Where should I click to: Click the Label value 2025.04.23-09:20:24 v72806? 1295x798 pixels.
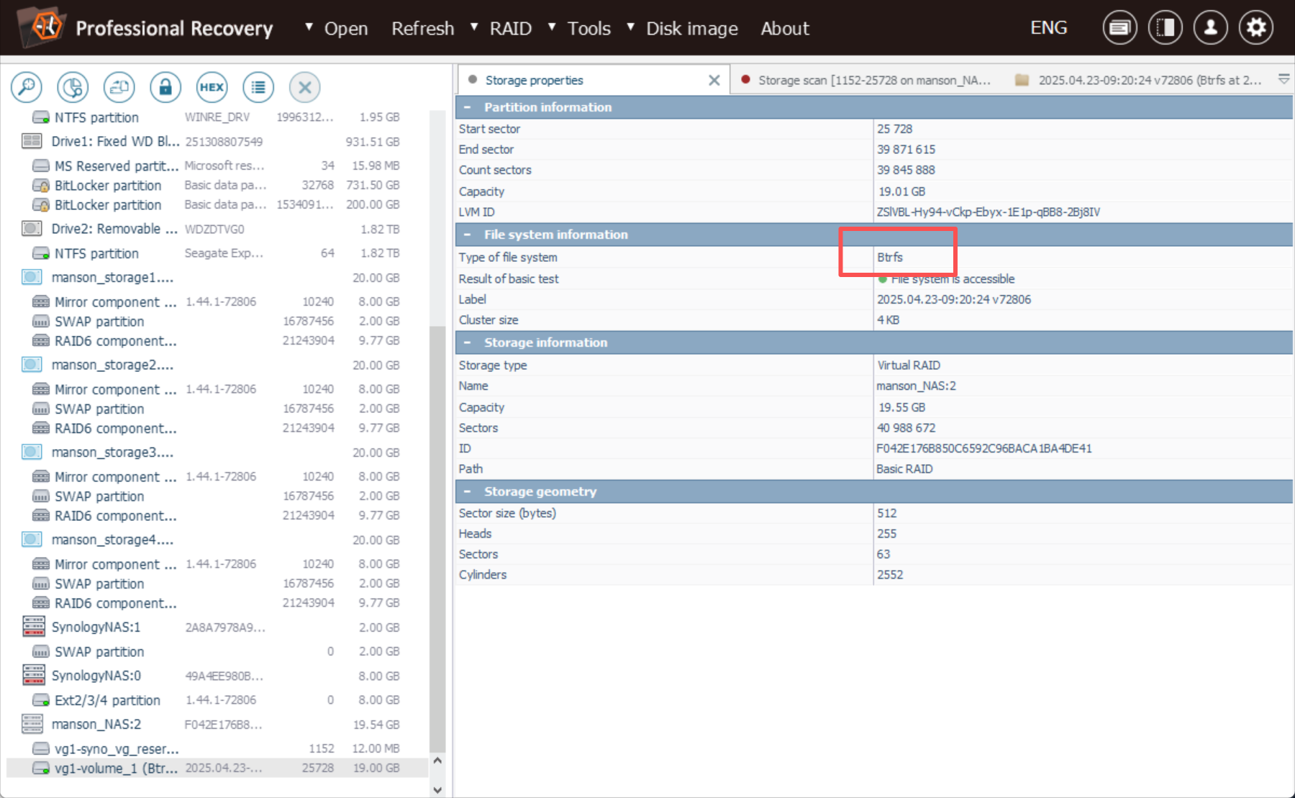[x=954, y=299]
